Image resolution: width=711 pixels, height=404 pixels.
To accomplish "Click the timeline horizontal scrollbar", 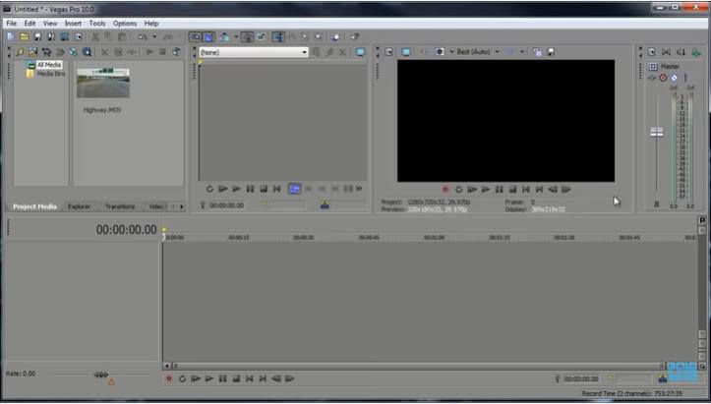I will point(417,366).
